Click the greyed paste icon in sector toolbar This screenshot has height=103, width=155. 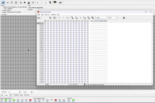[67, 18]
